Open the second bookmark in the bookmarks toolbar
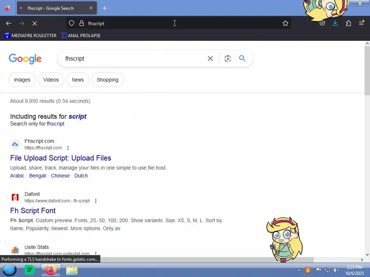This screenshot has width=370, height=277. pyautogui.click(x=81, y=36)
